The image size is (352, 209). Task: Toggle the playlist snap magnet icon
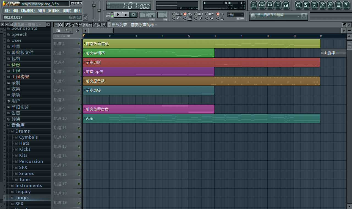(61, 25)
